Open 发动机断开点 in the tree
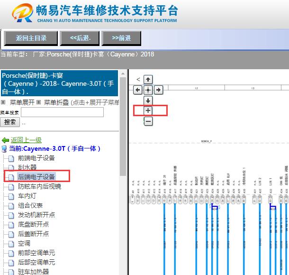Screen dimensions: 289x275 coord(36,215)
